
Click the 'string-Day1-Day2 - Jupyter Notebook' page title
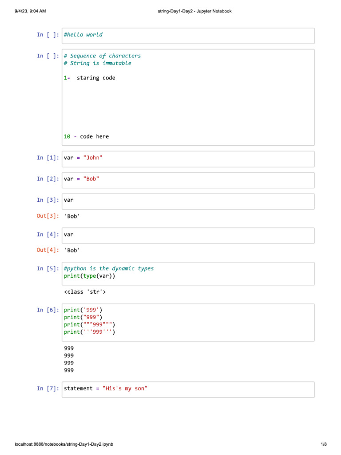[194, 11]
